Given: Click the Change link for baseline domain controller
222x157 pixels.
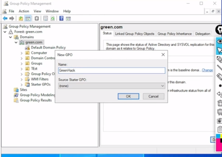Looking at the screenshot, I should tap(207, 70).
